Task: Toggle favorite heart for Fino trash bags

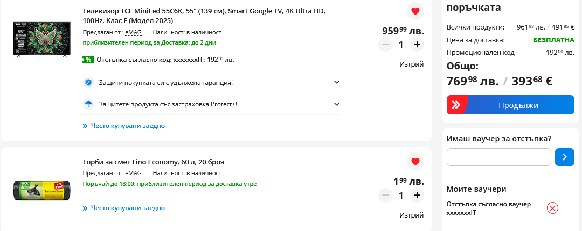Action: [415, 162]
